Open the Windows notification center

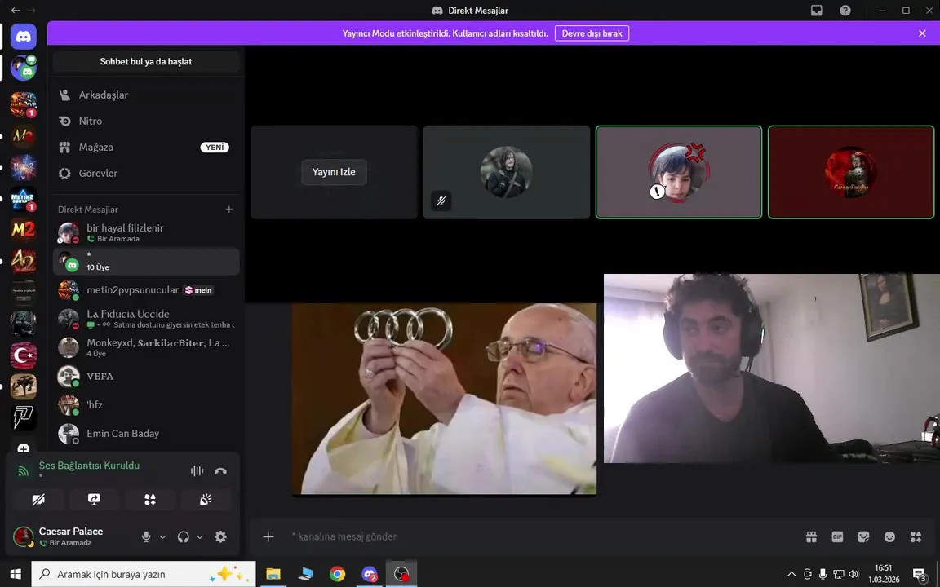pyautogui.click(x=920, y=575)
